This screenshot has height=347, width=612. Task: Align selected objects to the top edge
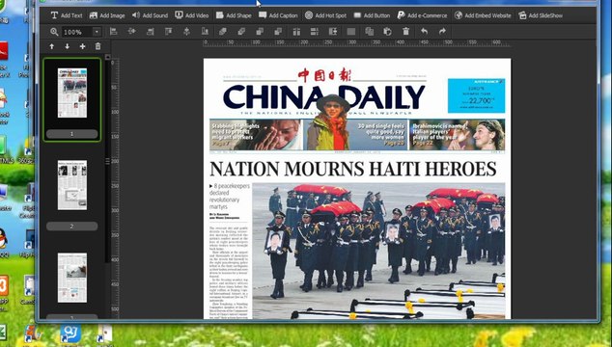(168, 32)
